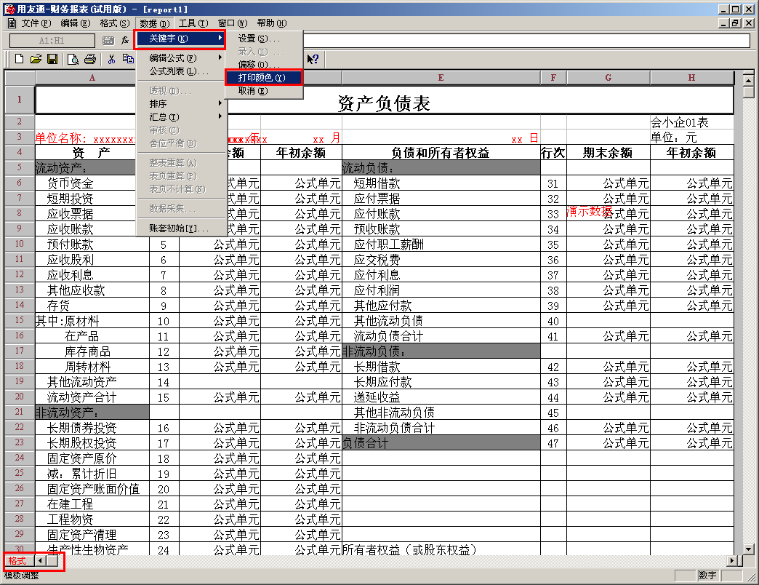The height and width of the screenshot is (585, 759).
Task: Click the 会小企01表 cell
Action: (691, 122)
